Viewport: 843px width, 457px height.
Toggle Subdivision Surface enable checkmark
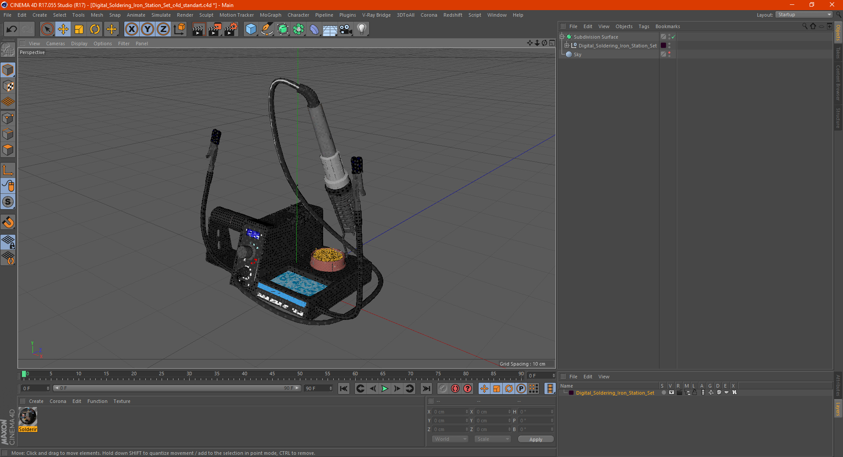(x=673, y=37)
